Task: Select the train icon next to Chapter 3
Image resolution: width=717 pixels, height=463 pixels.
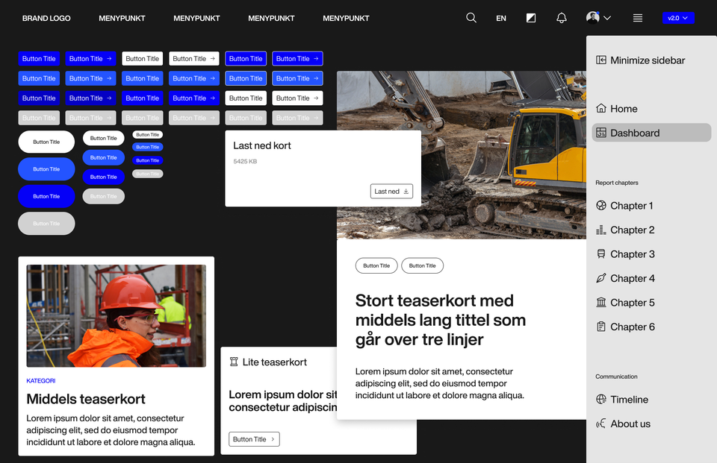Action: click(600, 253)
